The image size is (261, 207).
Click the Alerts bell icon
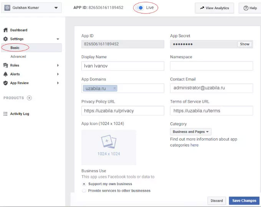click(6, 74)
